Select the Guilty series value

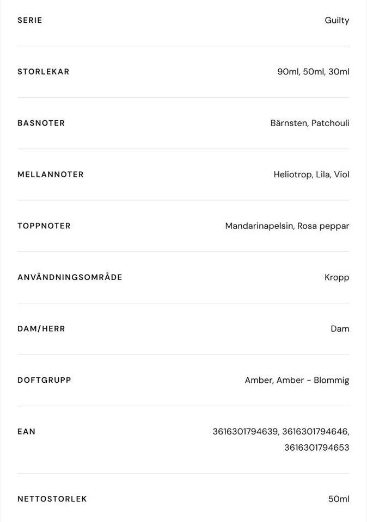337,20
